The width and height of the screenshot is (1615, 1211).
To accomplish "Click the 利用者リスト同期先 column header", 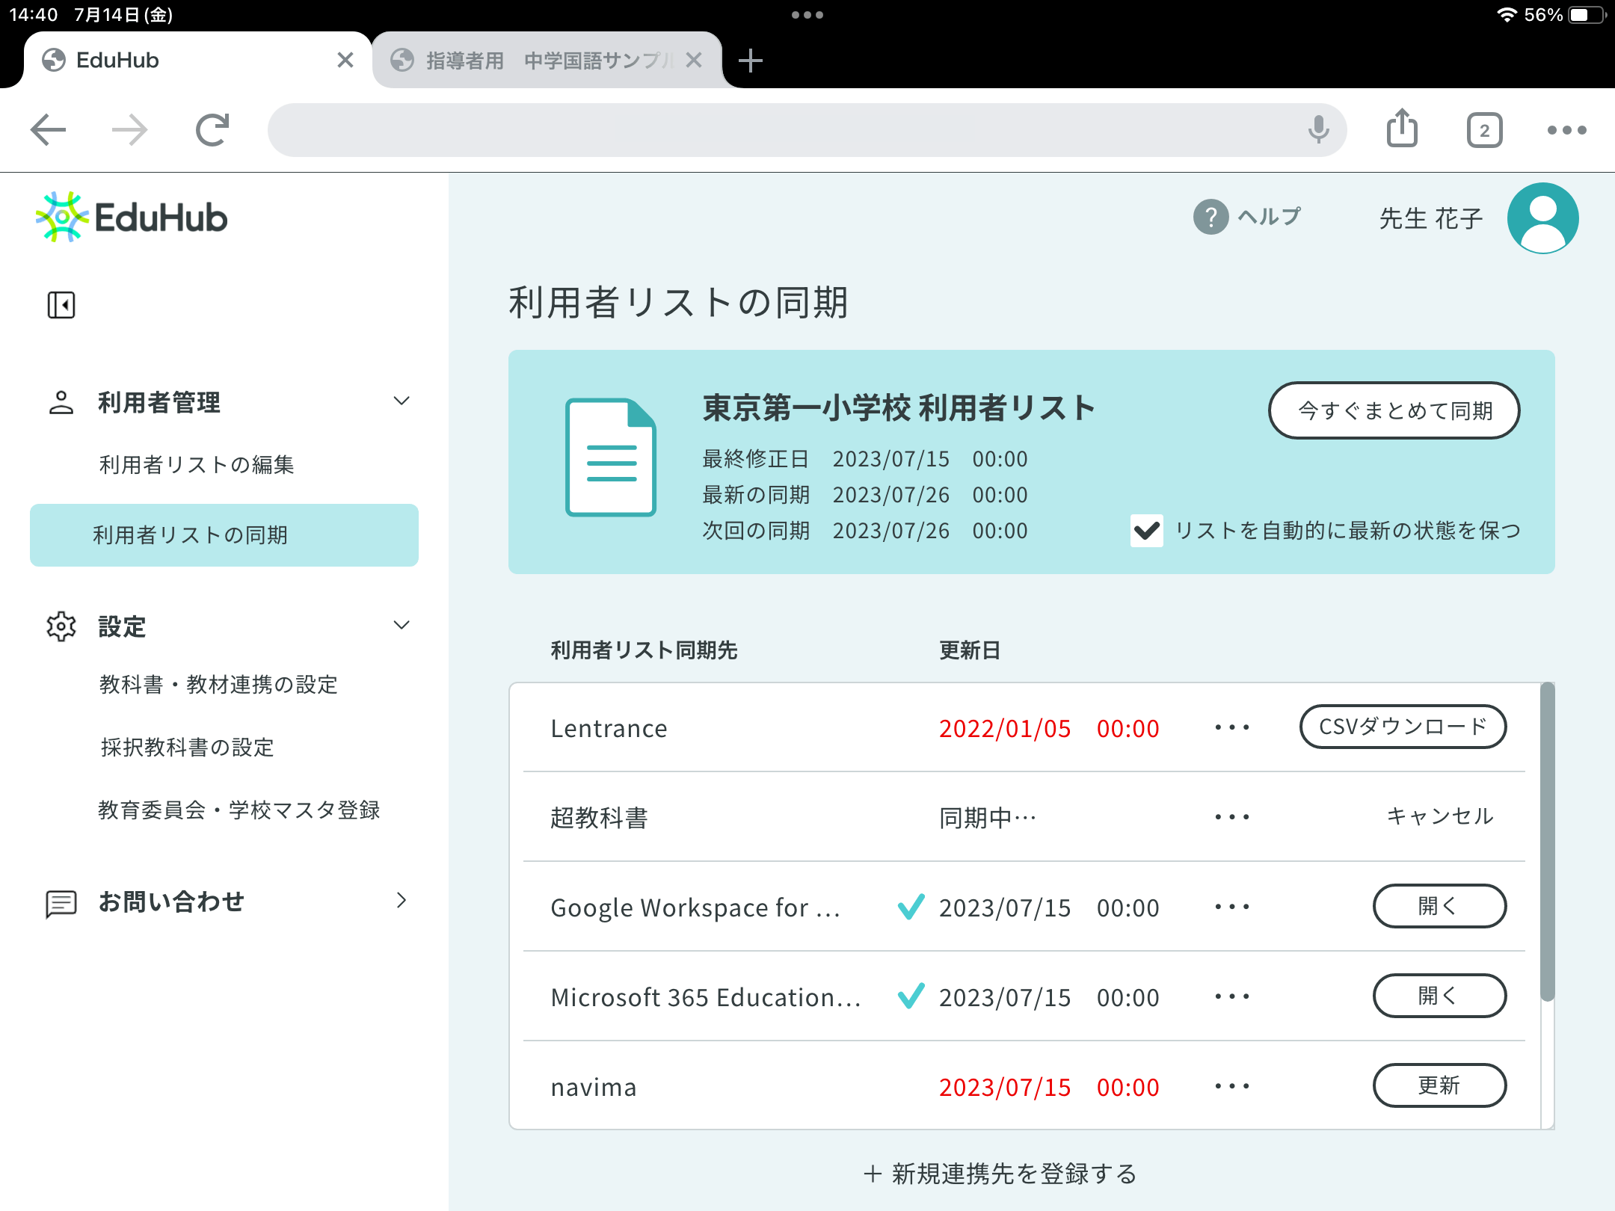I will 644,650.
